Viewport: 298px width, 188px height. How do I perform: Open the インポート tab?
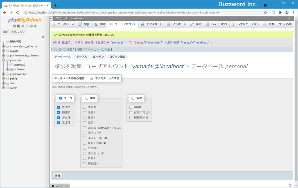176,24
